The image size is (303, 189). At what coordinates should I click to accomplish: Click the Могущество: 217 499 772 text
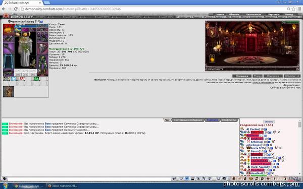click(67, 49)
